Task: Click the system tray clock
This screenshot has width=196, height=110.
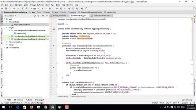Action: click(x=190, y=107)
